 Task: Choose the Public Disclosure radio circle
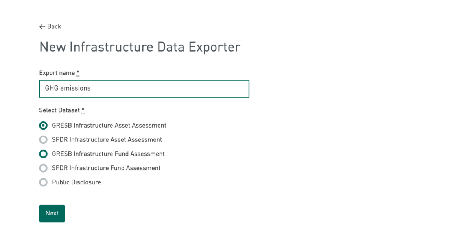pyautogui.click(x=43, y=182)
